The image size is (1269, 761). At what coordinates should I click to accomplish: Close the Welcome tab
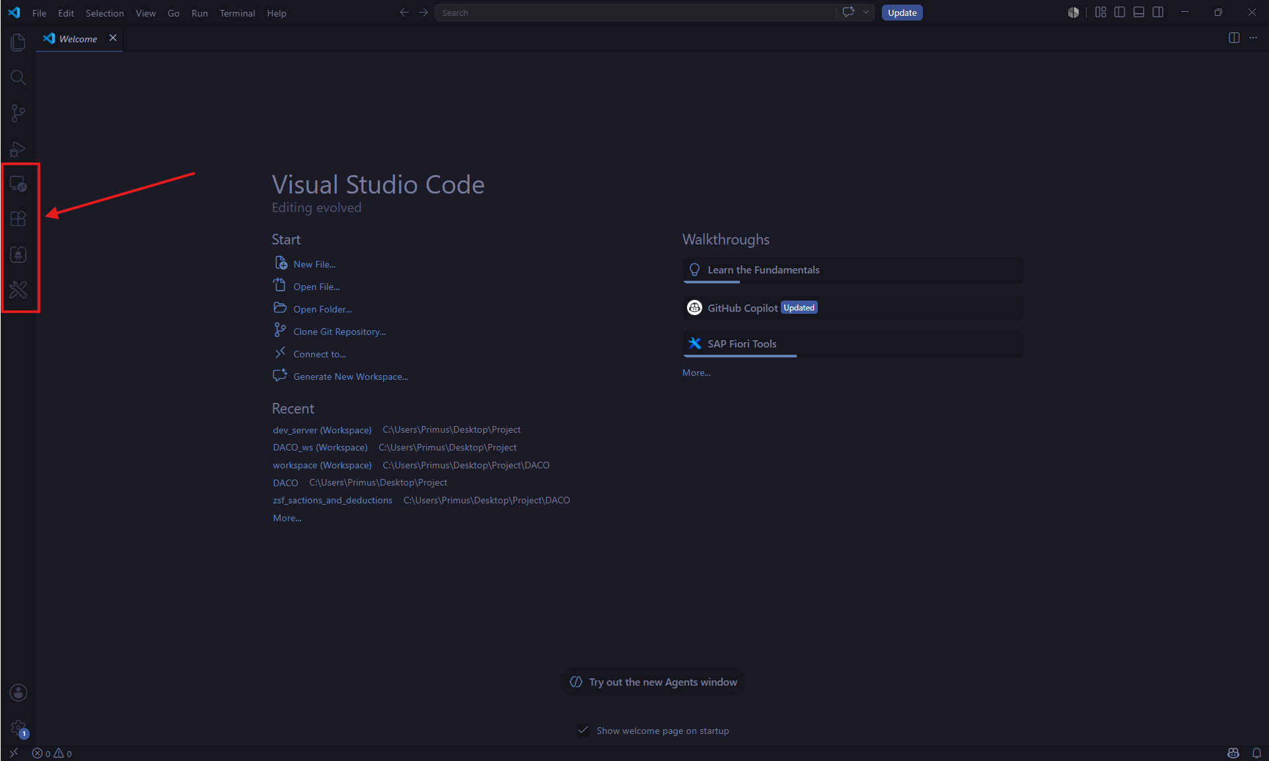(113, 38)
